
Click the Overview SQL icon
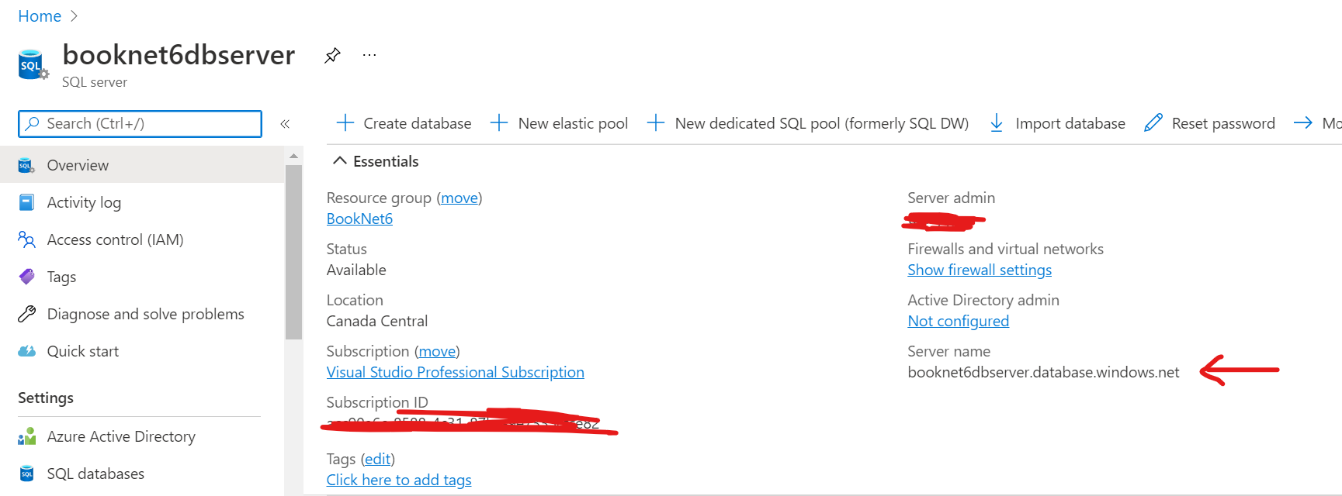click(x=26, y=165)
